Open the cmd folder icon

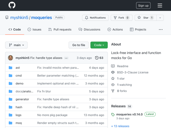(x=10, y=75)
